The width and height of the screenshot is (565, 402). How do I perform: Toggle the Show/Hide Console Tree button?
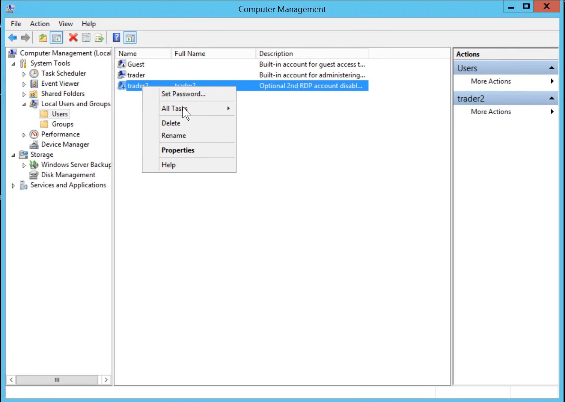point(57,38)
